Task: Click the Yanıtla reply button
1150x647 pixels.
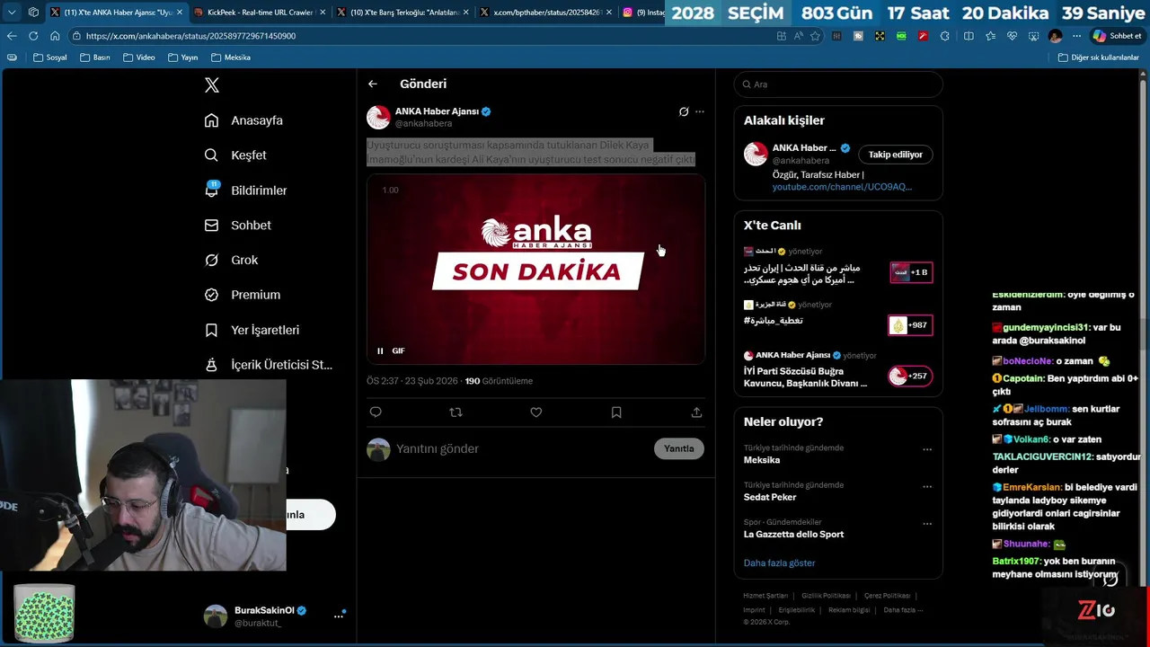Action: tap(678, 448)
